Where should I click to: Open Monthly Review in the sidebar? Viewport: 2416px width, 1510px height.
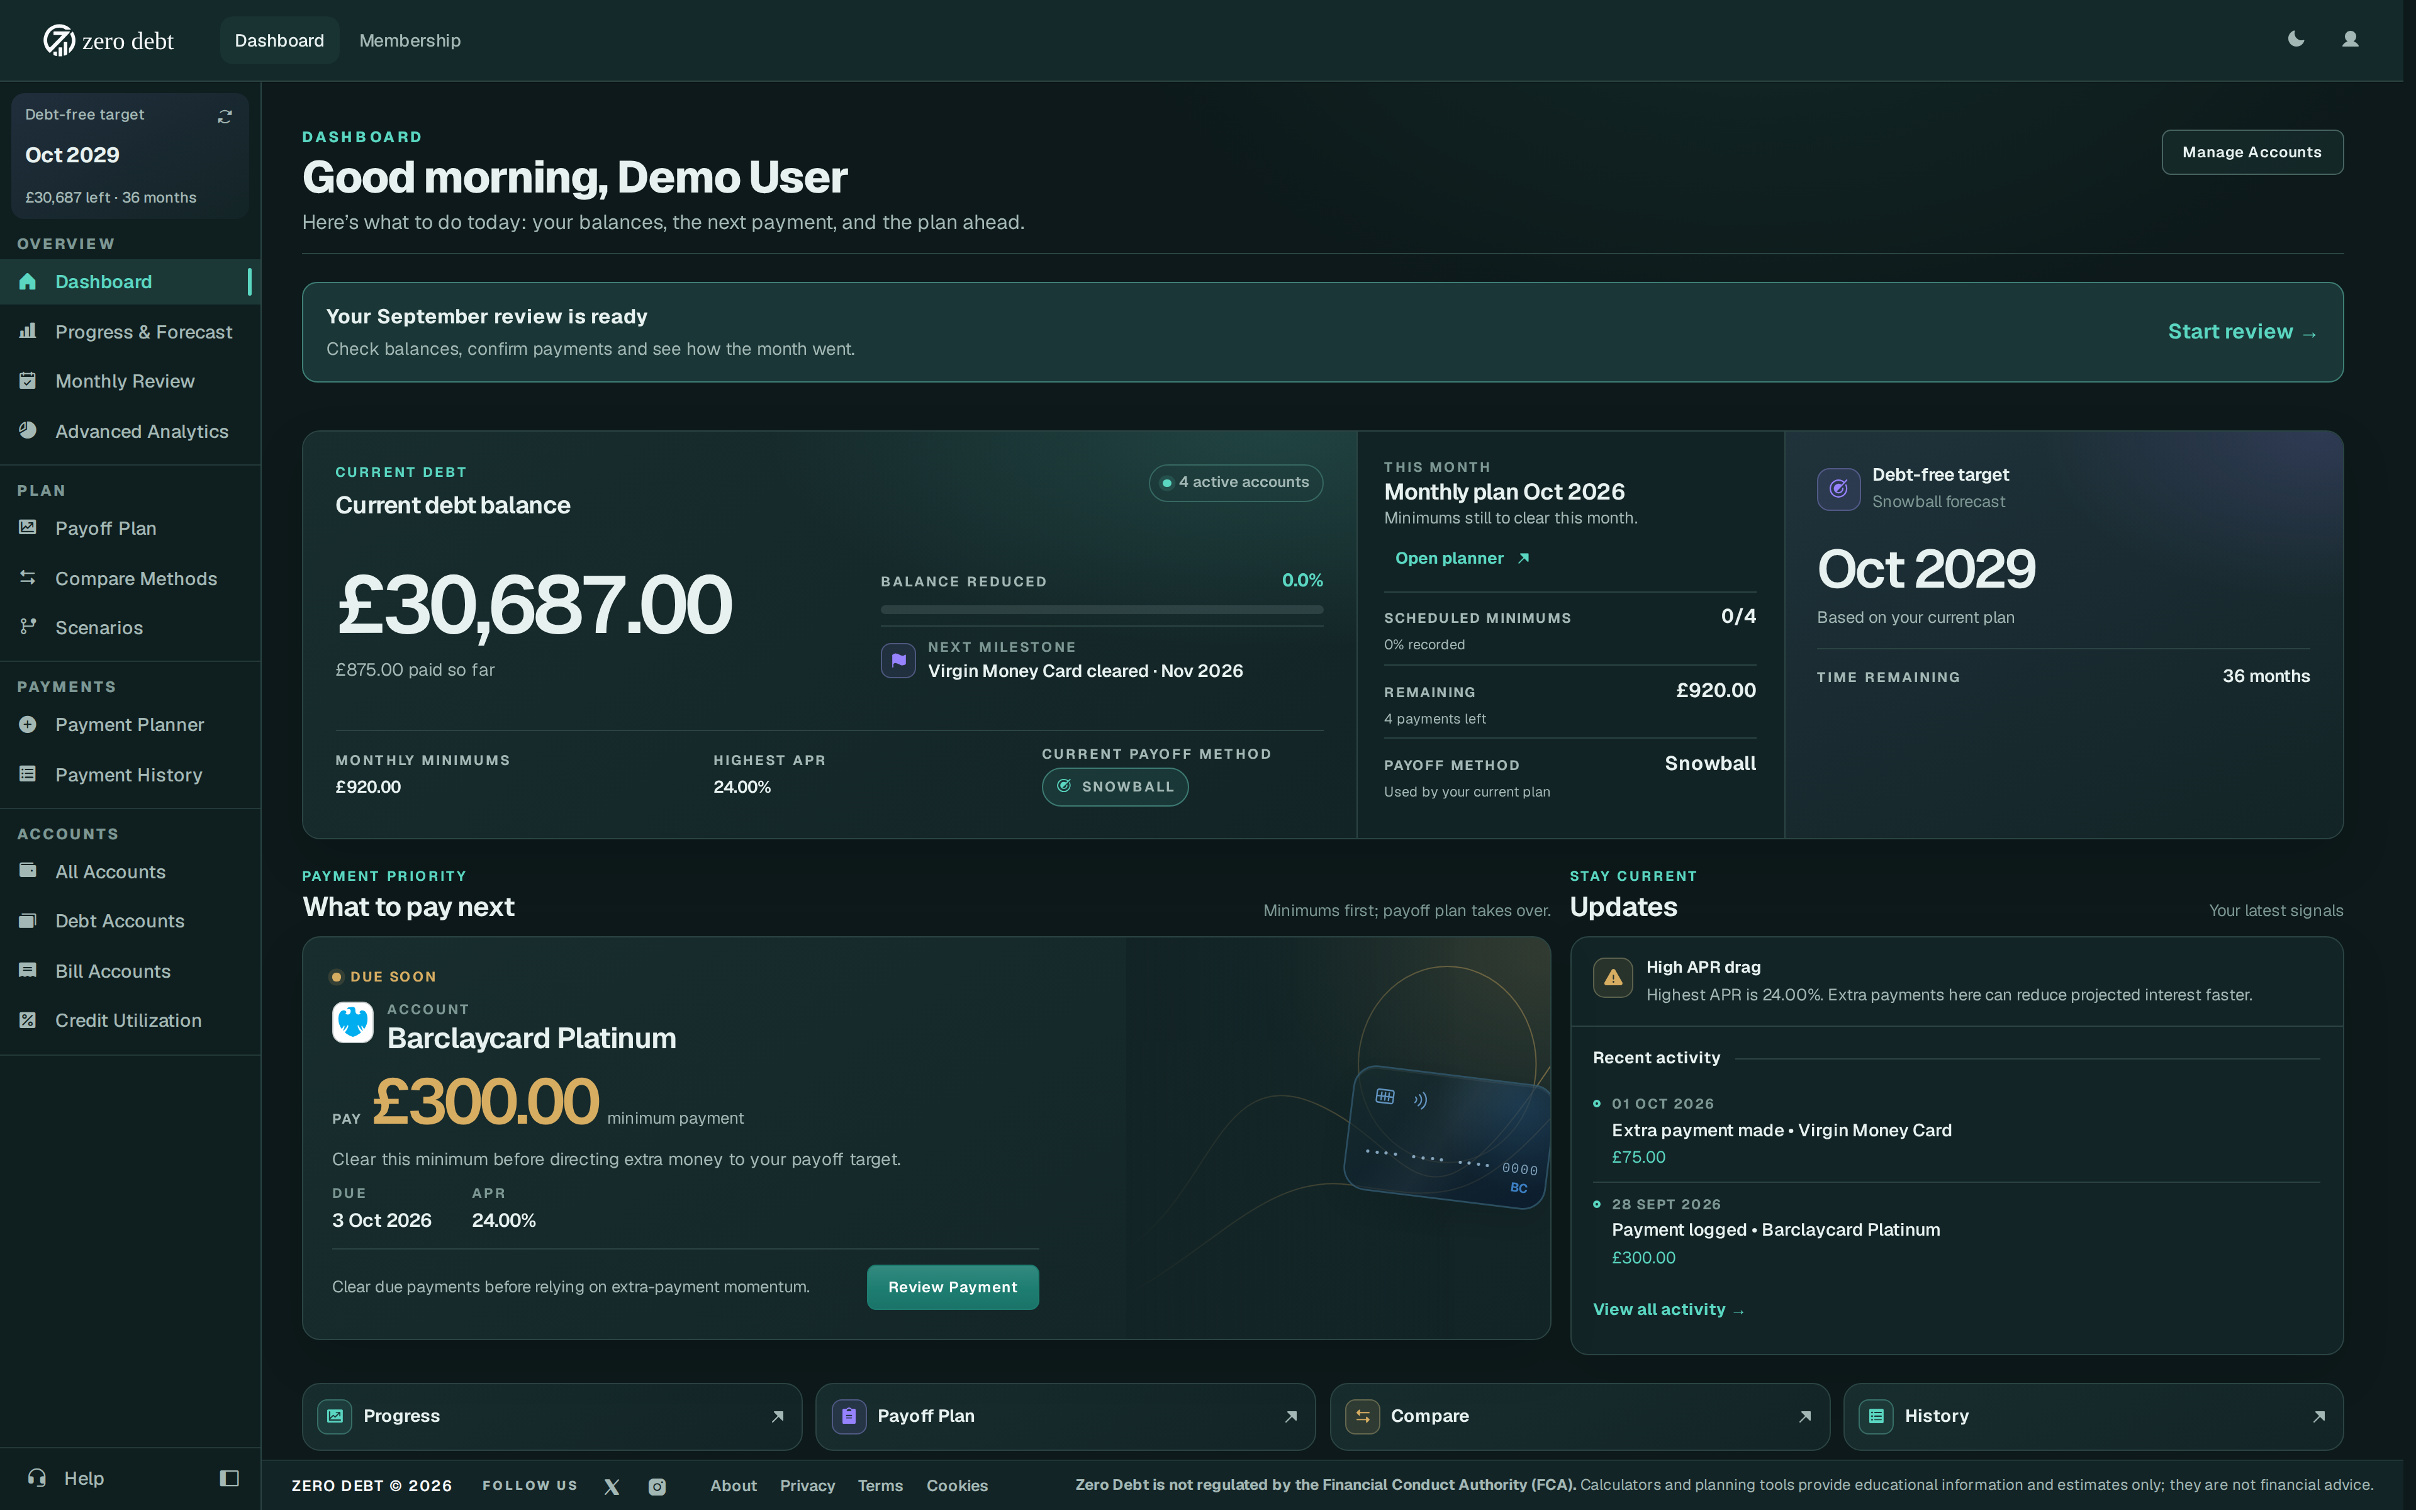point(130,381)
